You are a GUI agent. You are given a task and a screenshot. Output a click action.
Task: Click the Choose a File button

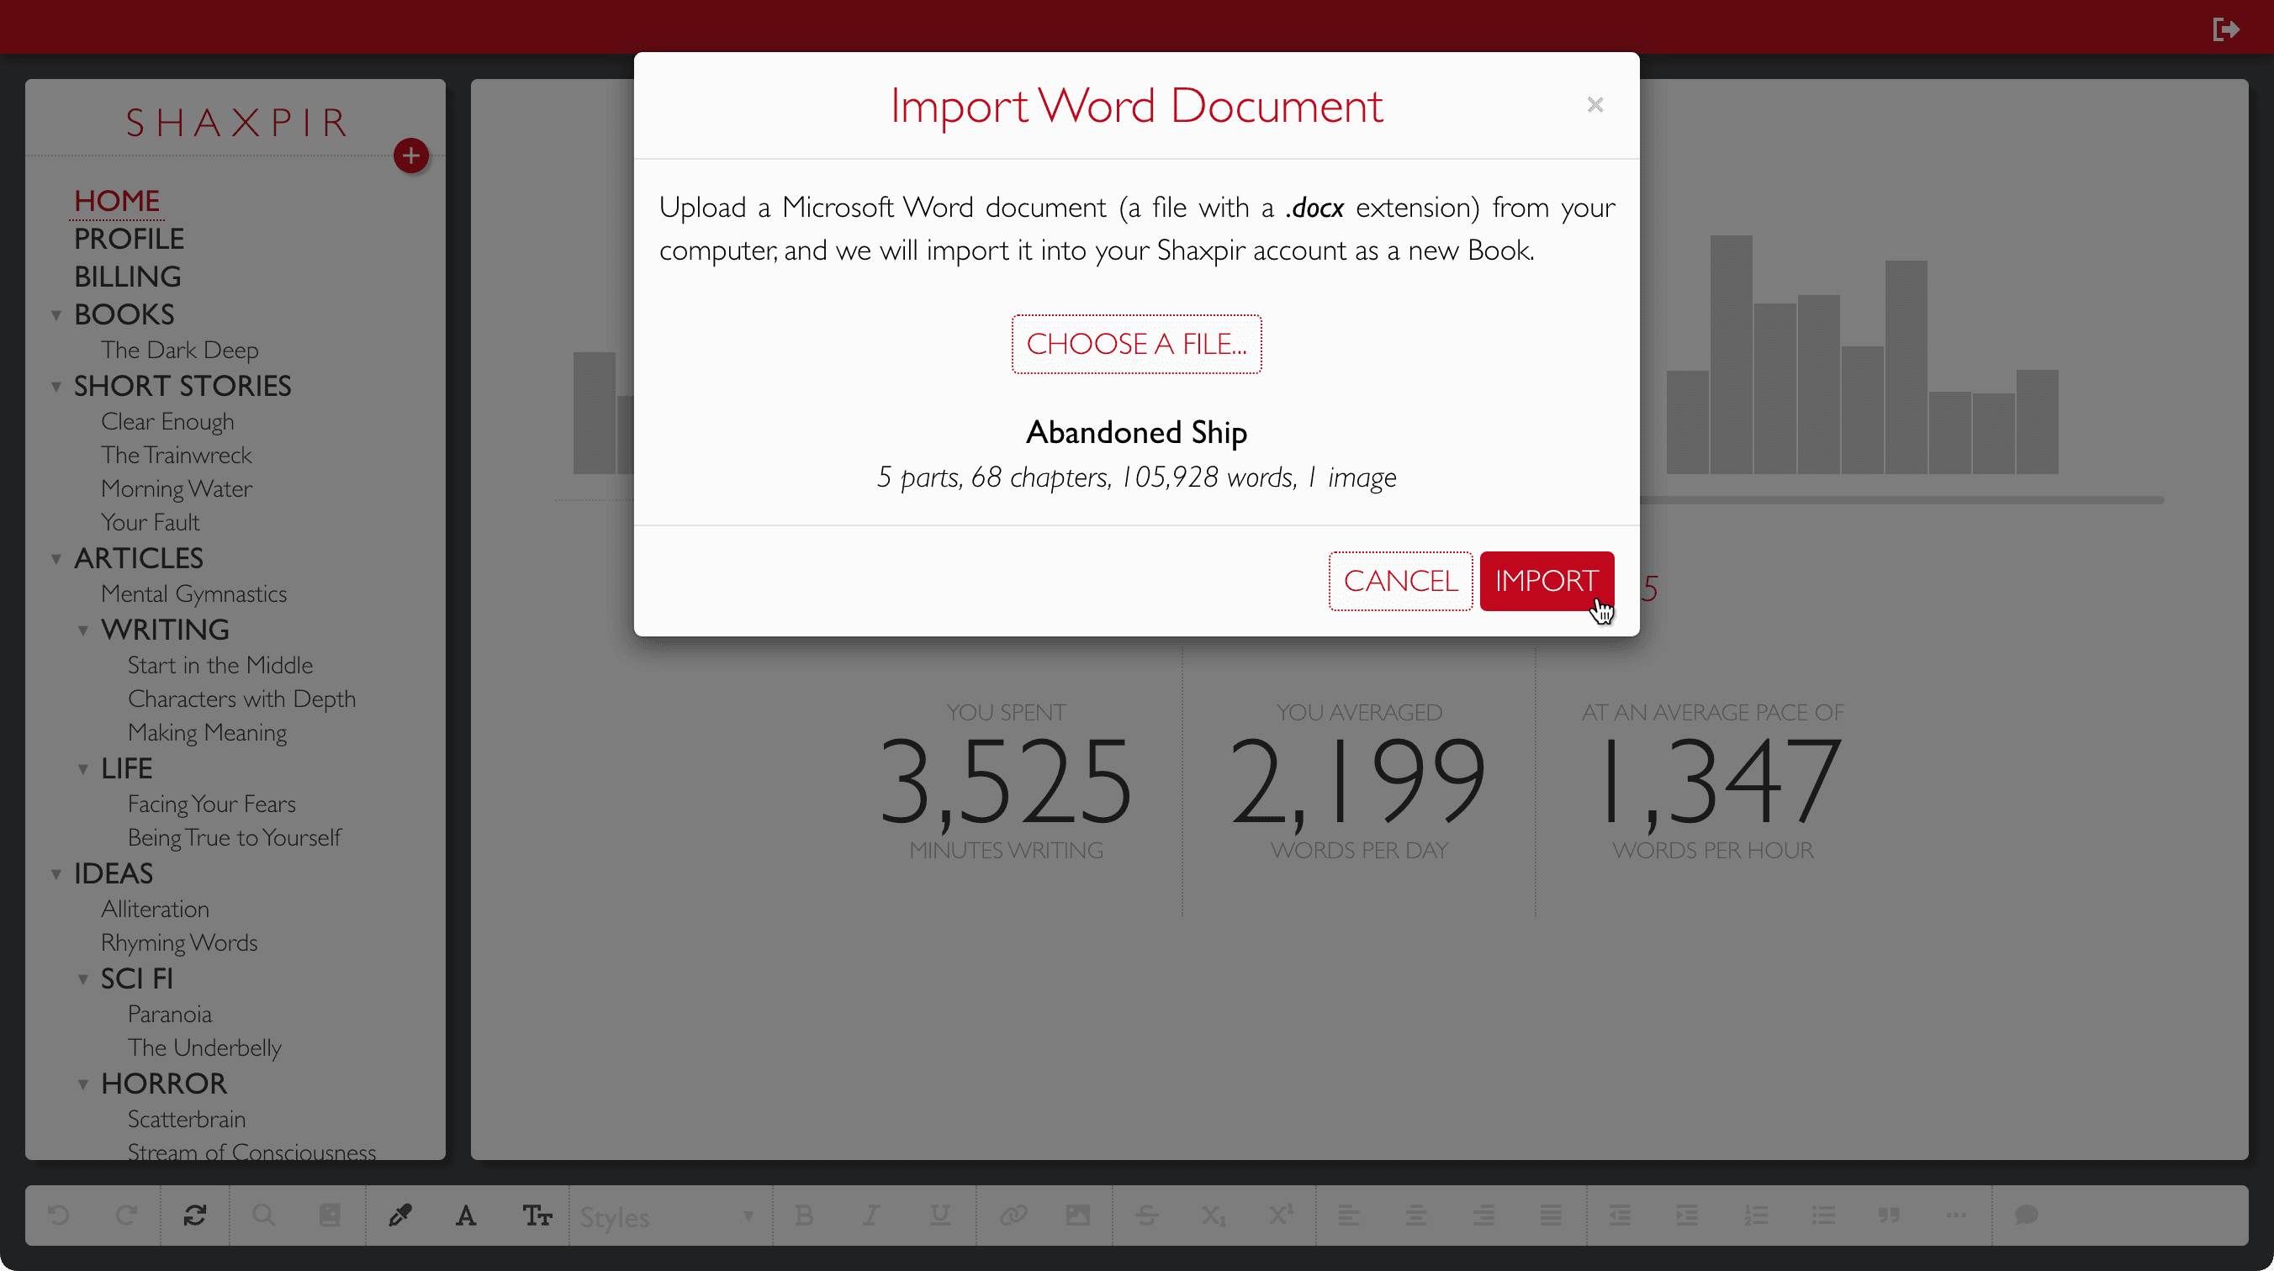[1136, 343]
